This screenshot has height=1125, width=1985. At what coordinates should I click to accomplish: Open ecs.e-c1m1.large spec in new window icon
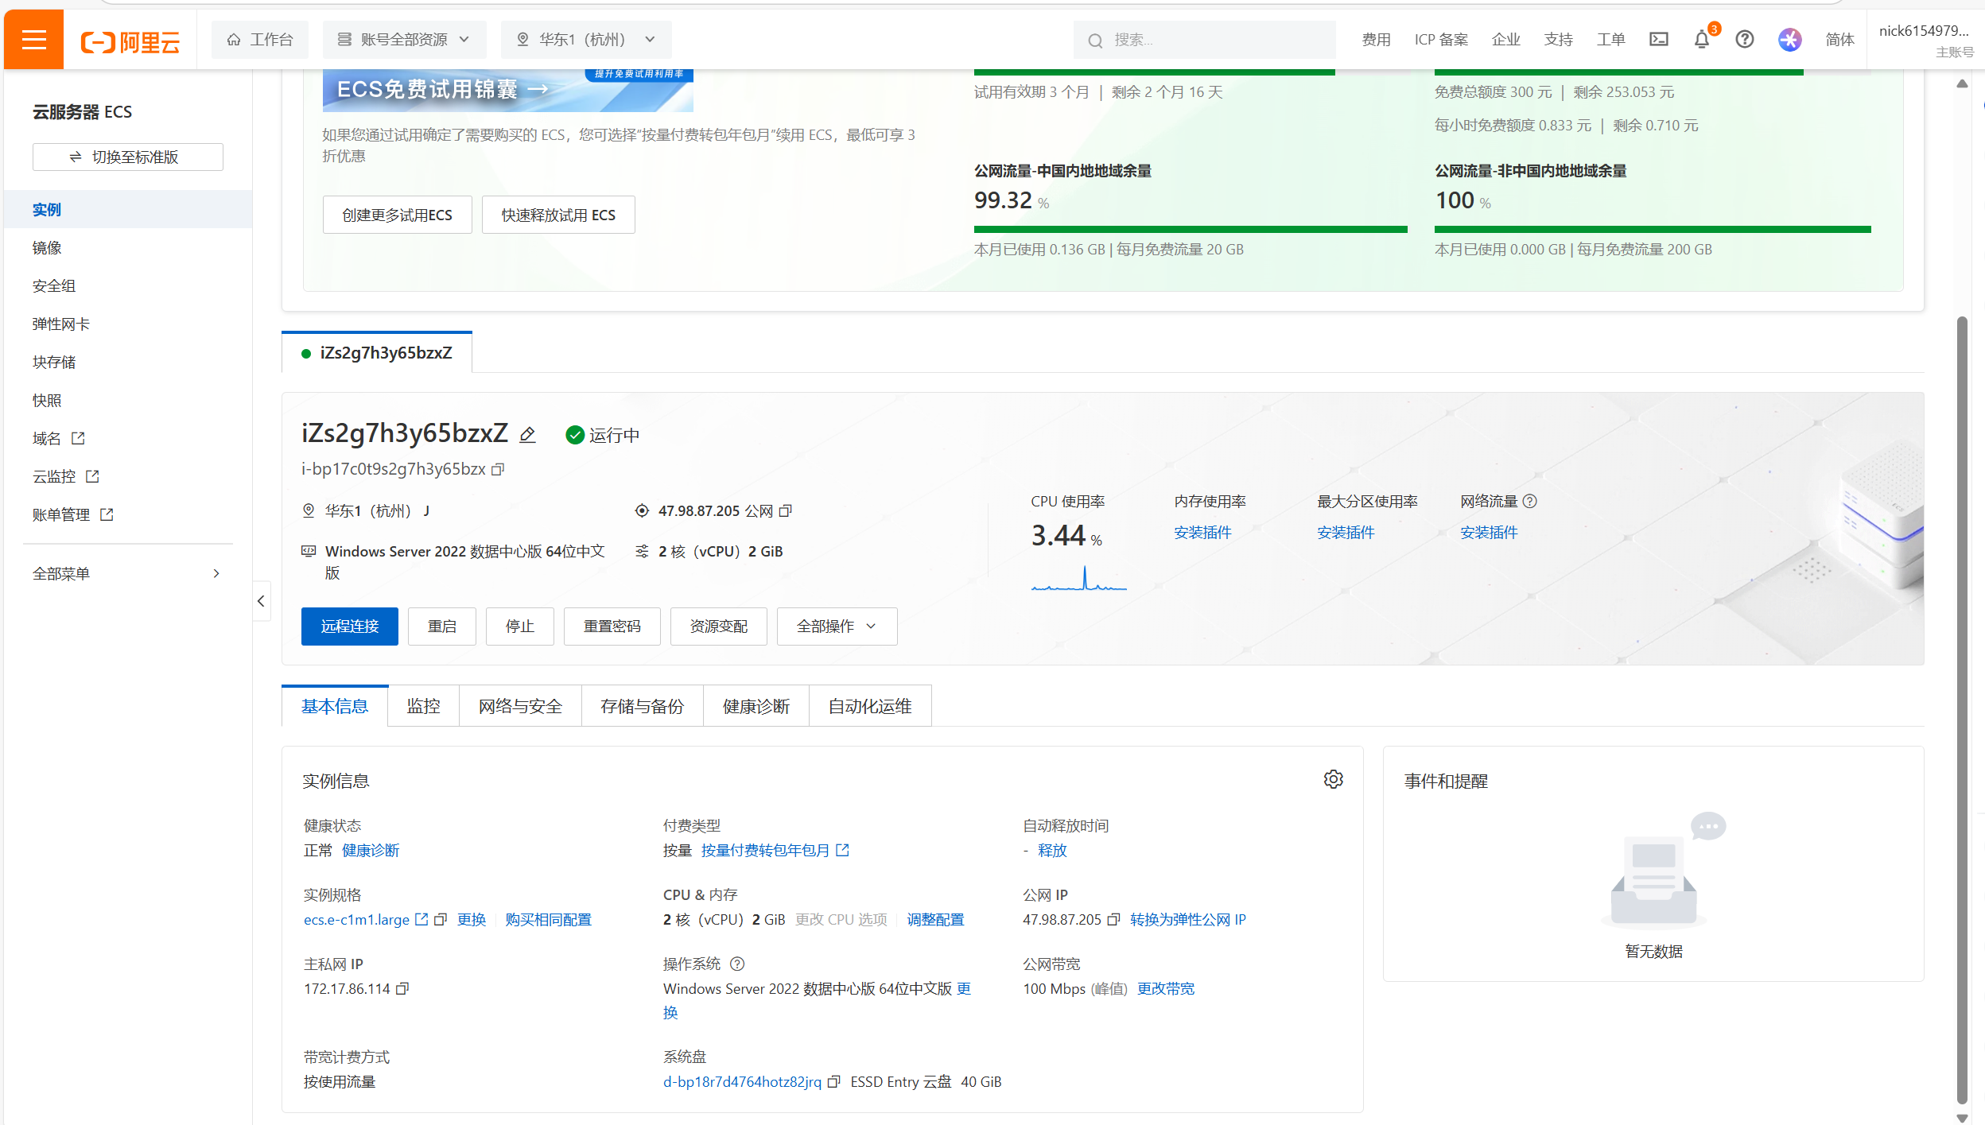pos(421,919)
